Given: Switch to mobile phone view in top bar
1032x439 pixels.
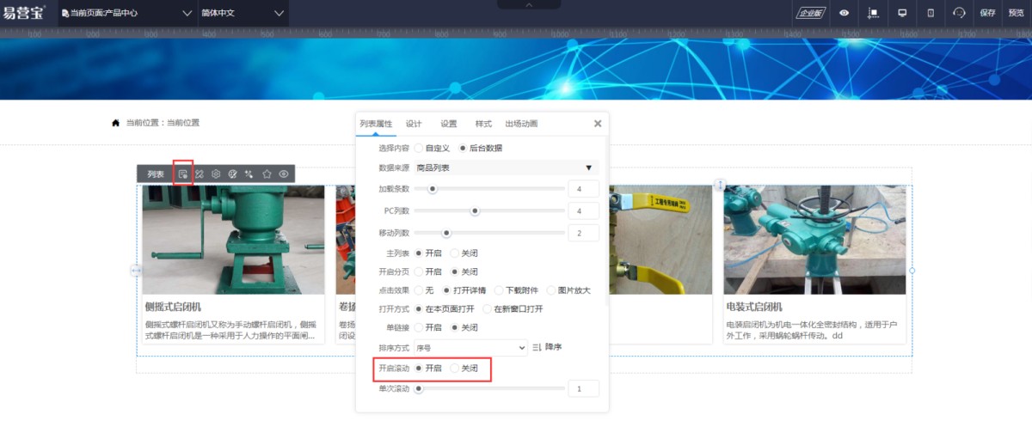Looking at the screenshot, I should [931, 13].
